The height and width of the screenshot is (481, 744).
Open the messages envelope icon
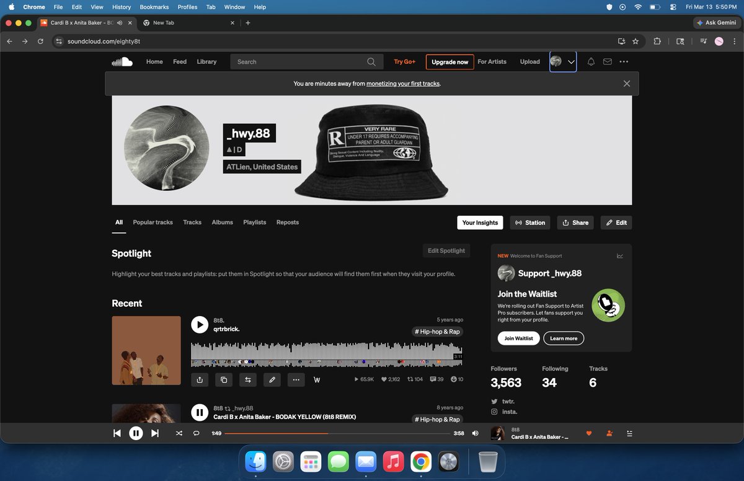608,62
